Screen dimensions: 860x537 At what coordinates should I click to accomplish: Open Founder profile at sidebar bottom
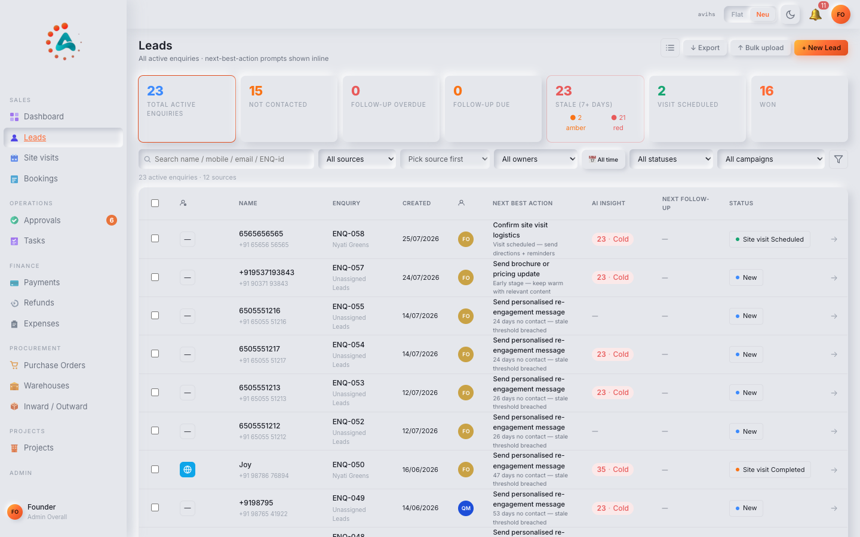point(63,512)
